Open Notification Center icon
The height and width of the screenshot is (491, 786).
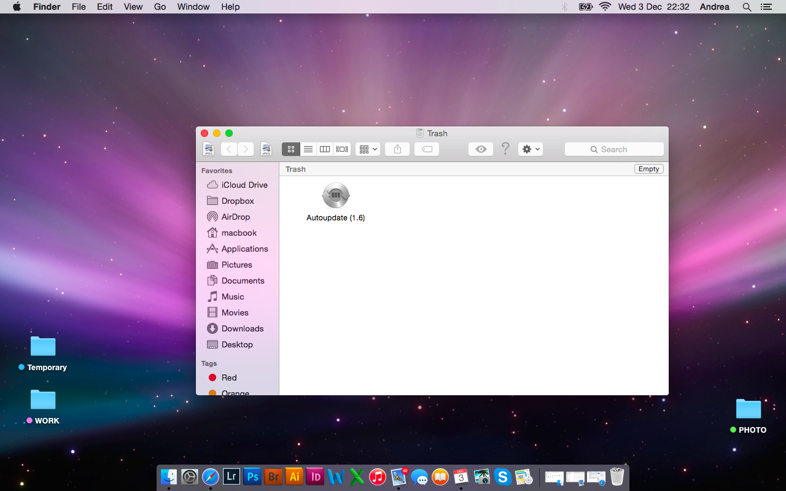[766, 7]
